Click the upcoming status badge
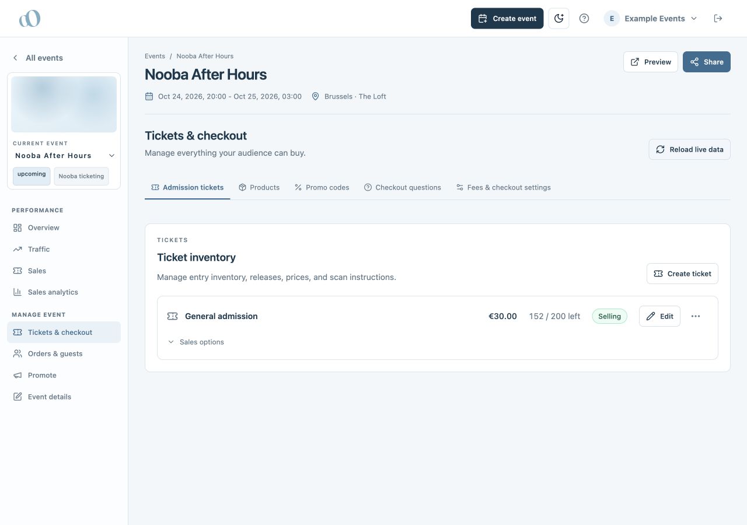The height and width of the screenshot is (525, 747). 32,176
